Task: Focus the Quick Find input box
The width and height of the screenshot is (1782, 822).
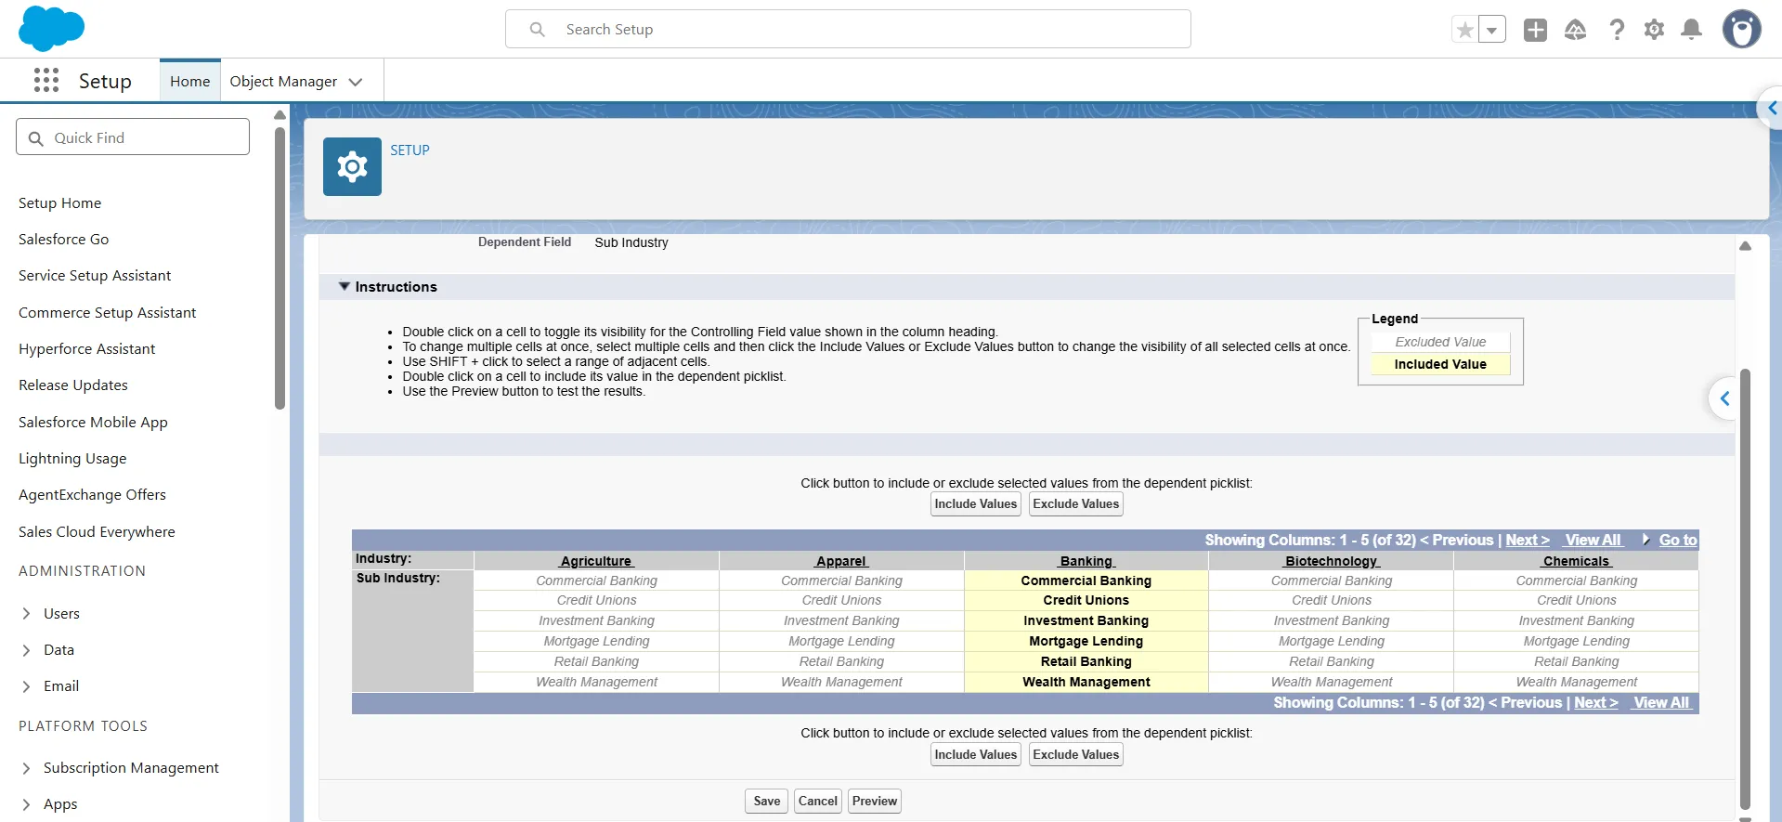Action: tap(133, 137)
